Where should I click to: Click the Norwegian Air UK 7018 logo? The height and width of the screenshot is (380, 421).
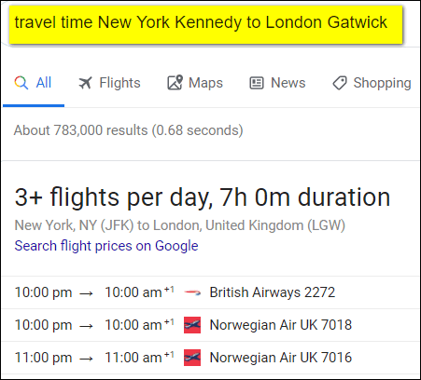coord(192,325)
